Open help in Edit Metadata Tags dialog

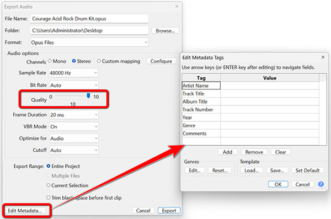pos(321,184)
